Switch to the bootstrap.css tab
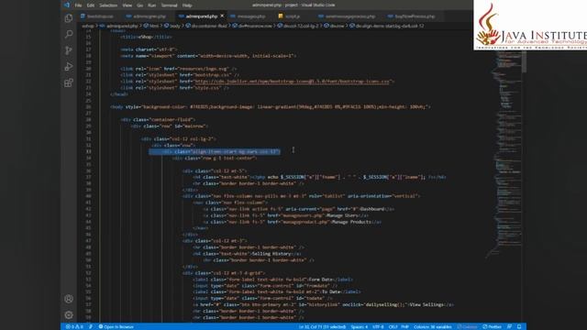Viewport: 587px width, 330px height. point(99,16)
